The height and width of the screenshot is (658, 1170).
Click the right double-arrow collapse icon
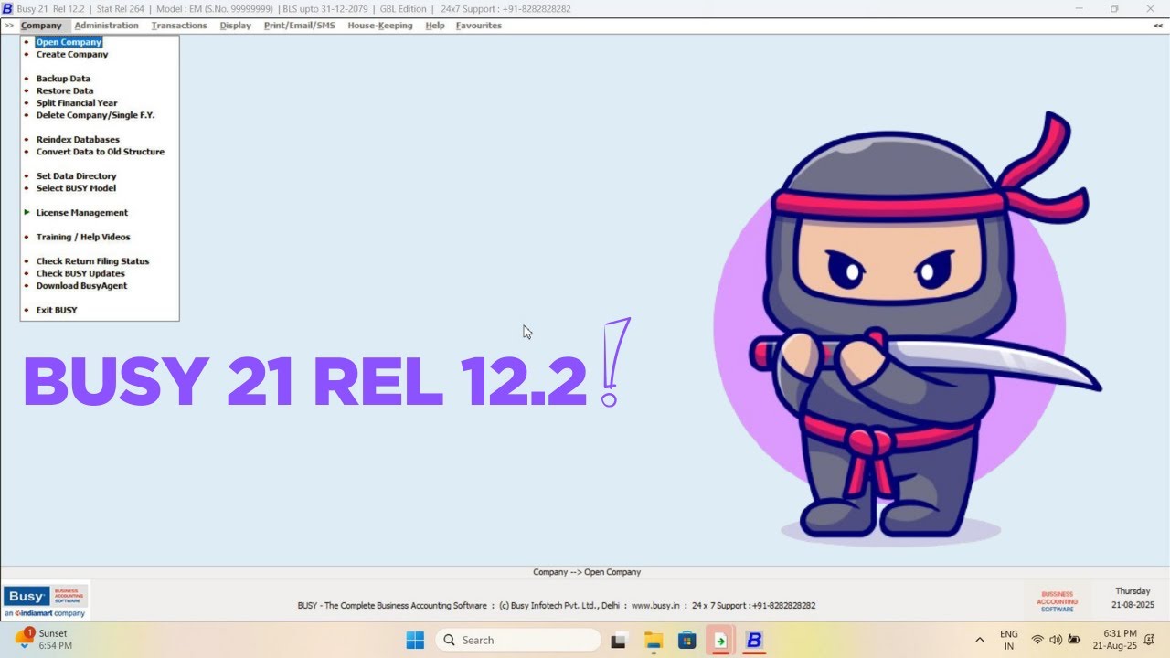(1158, 26)
